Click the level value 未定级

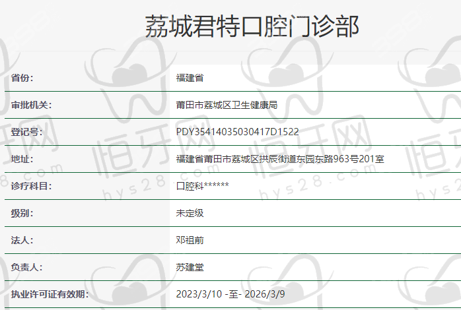pos(190,213)
